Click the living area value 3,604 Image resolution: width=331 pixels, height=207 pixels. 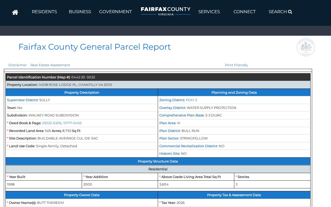[164, 184]
